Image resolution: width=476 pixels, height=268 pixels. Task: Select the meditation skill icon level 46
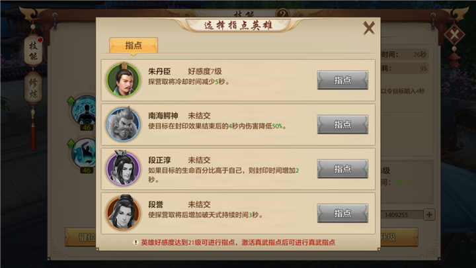pos(85,112)
